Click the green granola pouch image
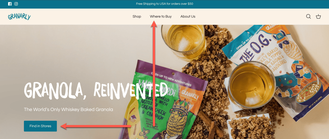 [166, 102]
